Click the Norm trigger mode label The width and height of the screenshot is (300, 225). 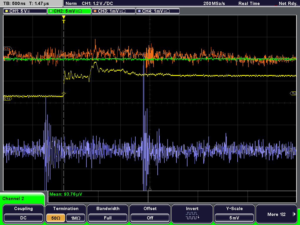71,4
